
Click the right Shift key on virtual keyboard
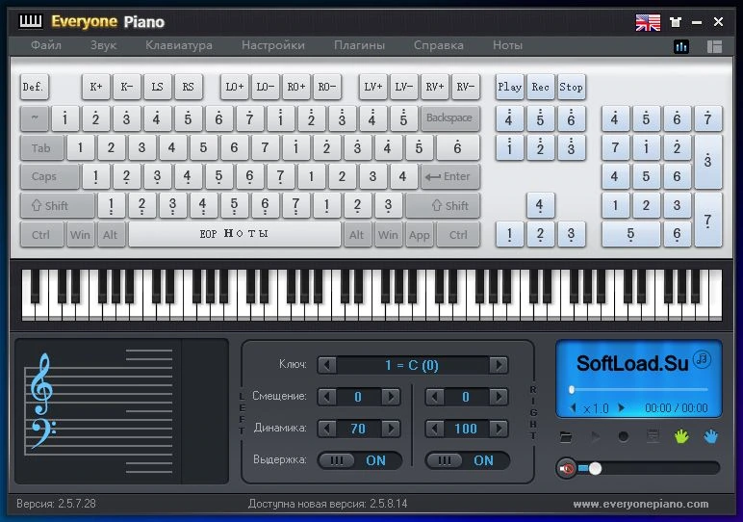pos(443,206)
